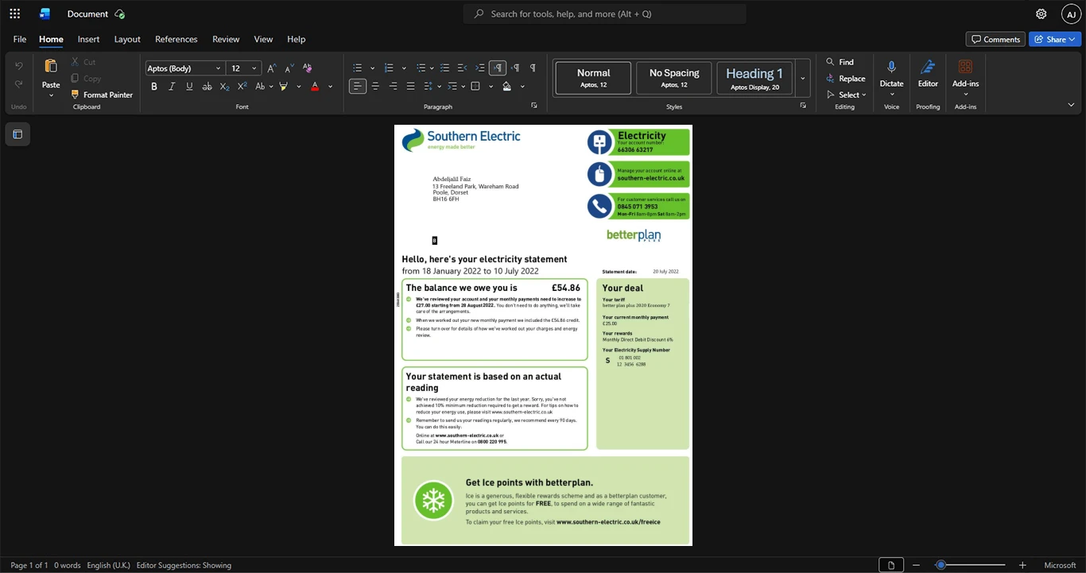Image resolution: width=1086 pixels, height=573 pixels.
Task: Clear all formatting icon
Action: click(308, 68)
